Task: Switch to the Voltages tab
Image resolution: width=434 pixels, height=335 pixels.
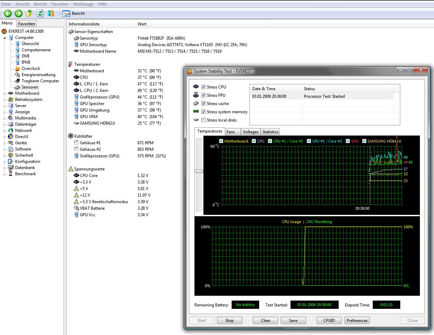Action: point(251,132)
